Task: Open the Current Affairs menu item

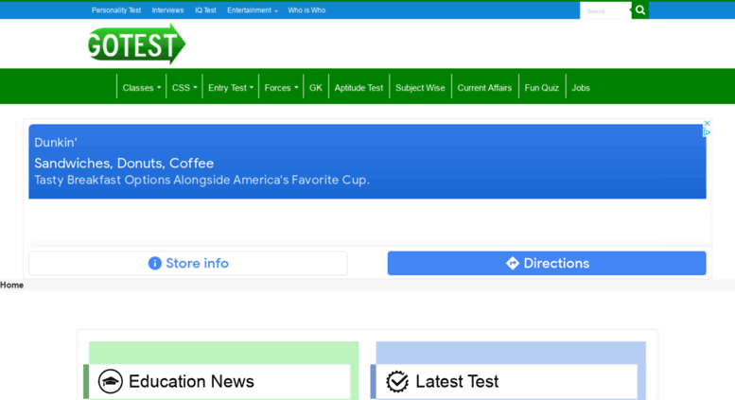Action: [484, 88]
